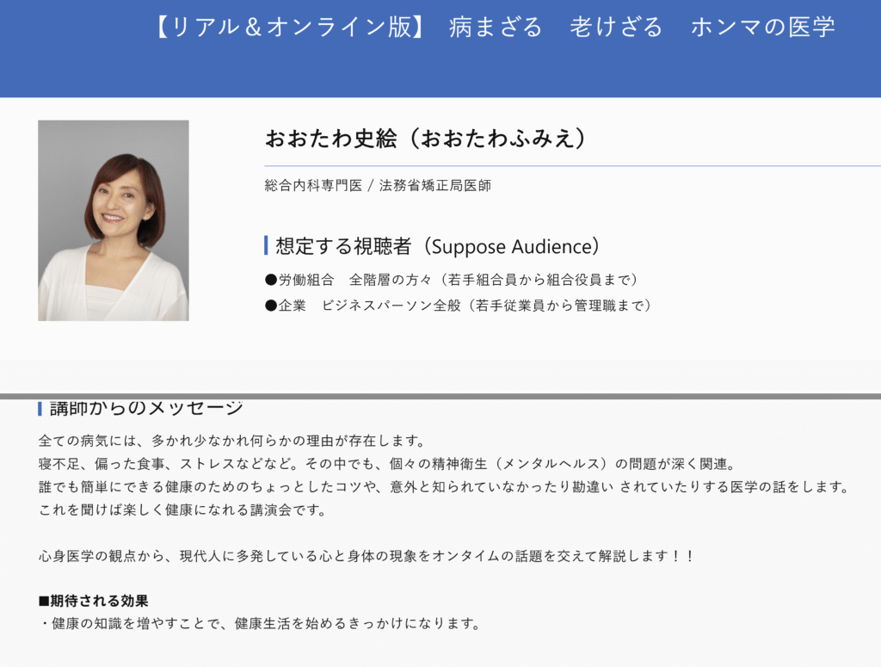Select the sentence beginning 全ての病気には
Viewport: 881px width, 667px height.
tap(231, 441)
